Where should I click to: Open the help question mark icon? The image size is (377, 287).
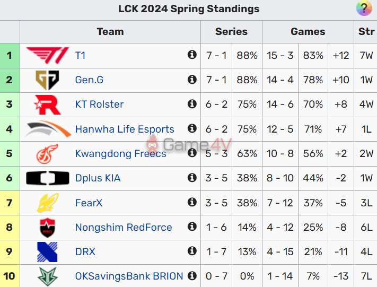(364, 8)
